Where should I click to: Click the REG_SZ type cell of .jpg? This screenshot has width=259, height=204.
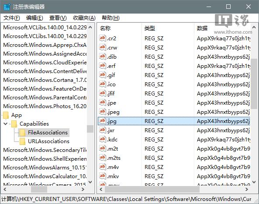(154, 121)
